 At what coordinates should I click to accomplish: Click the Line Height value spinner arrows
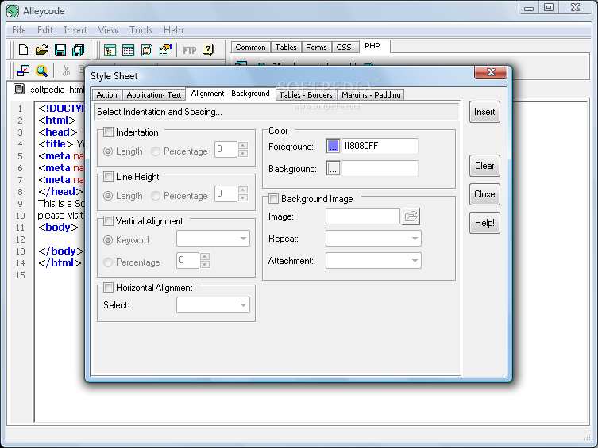(243, 193)
